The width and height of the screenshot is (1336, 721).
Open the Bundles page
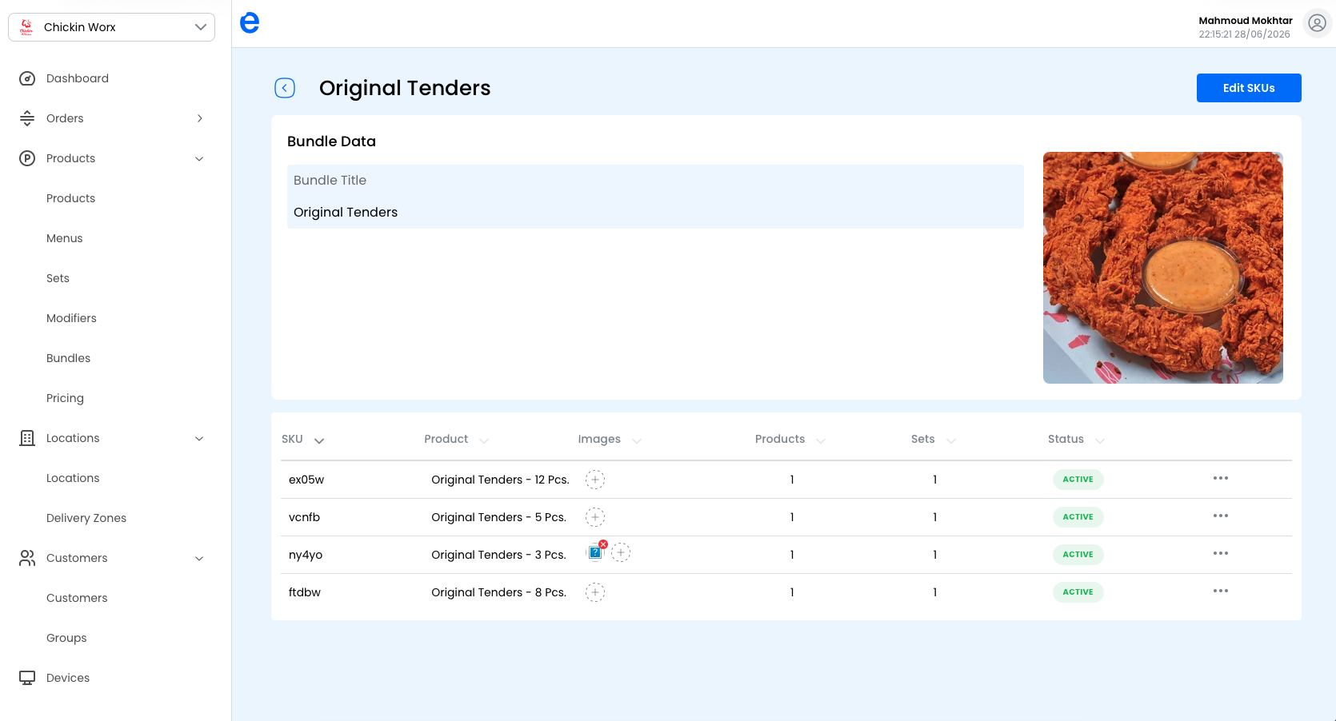[68, 358]
